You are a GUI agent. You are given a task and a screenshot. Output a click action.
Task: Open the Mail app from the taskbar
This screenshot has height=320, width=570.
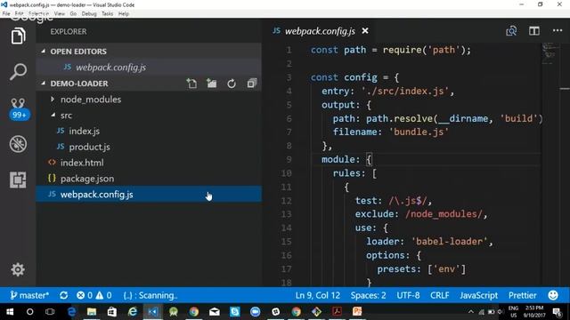[215, 312]
